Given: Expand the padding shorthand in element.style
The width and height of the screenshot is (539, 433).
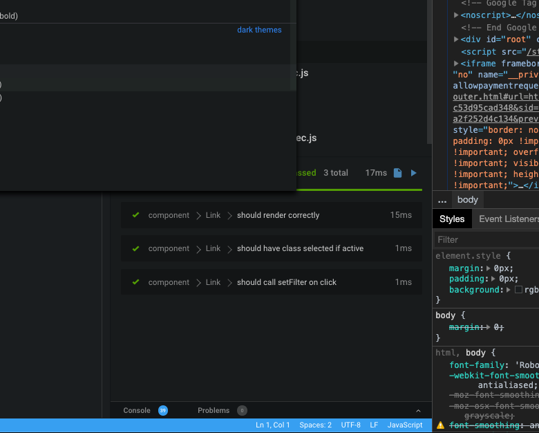Looking at the screenshot, I should 493,279.
